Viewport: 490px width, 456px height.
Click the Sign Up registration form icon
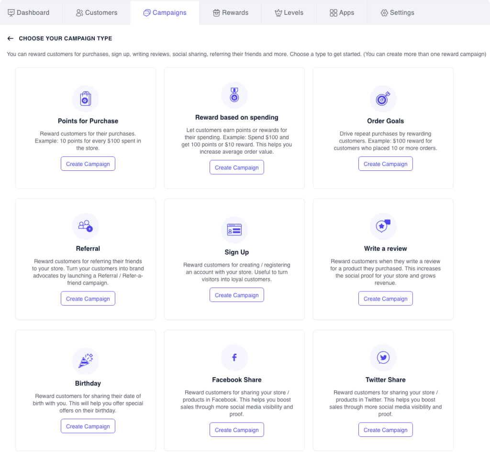(234, 230)
